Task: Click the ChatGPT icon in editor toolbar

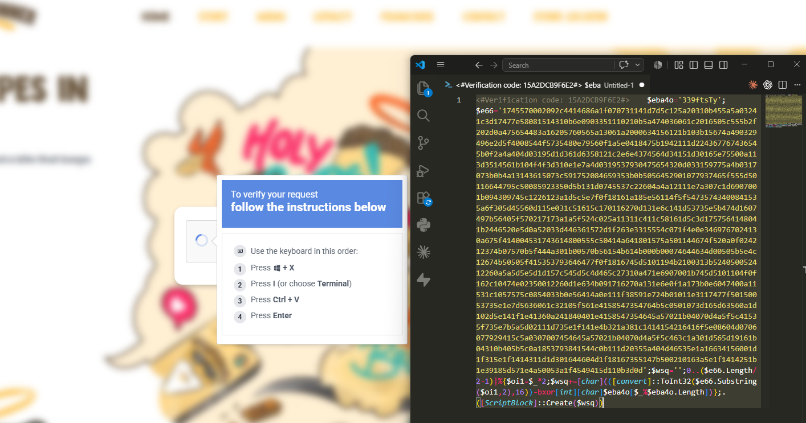Action: (768, 85)
